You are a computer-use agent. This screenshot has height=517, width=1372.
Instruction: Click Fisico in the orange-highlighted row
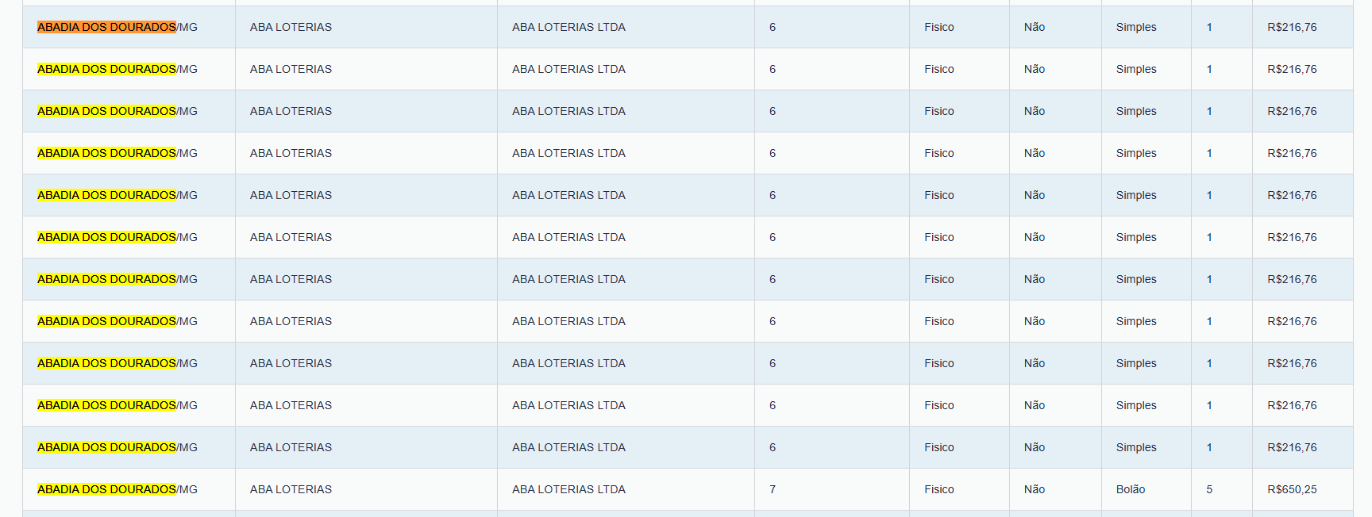coord(938,27)
